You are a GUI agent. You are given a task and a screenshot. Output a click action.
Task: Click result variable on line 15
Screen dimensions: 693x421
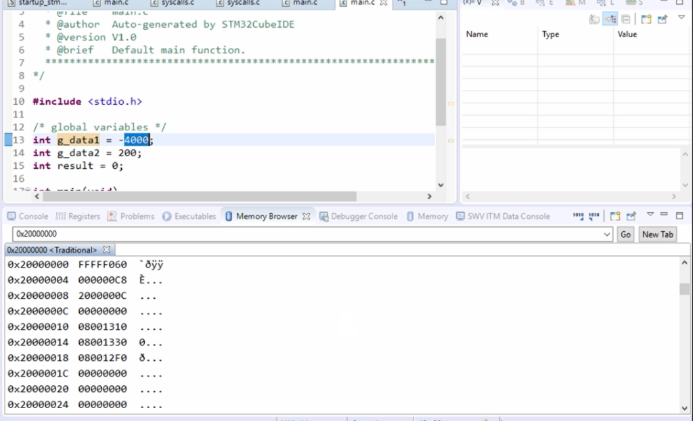point(75,166)
